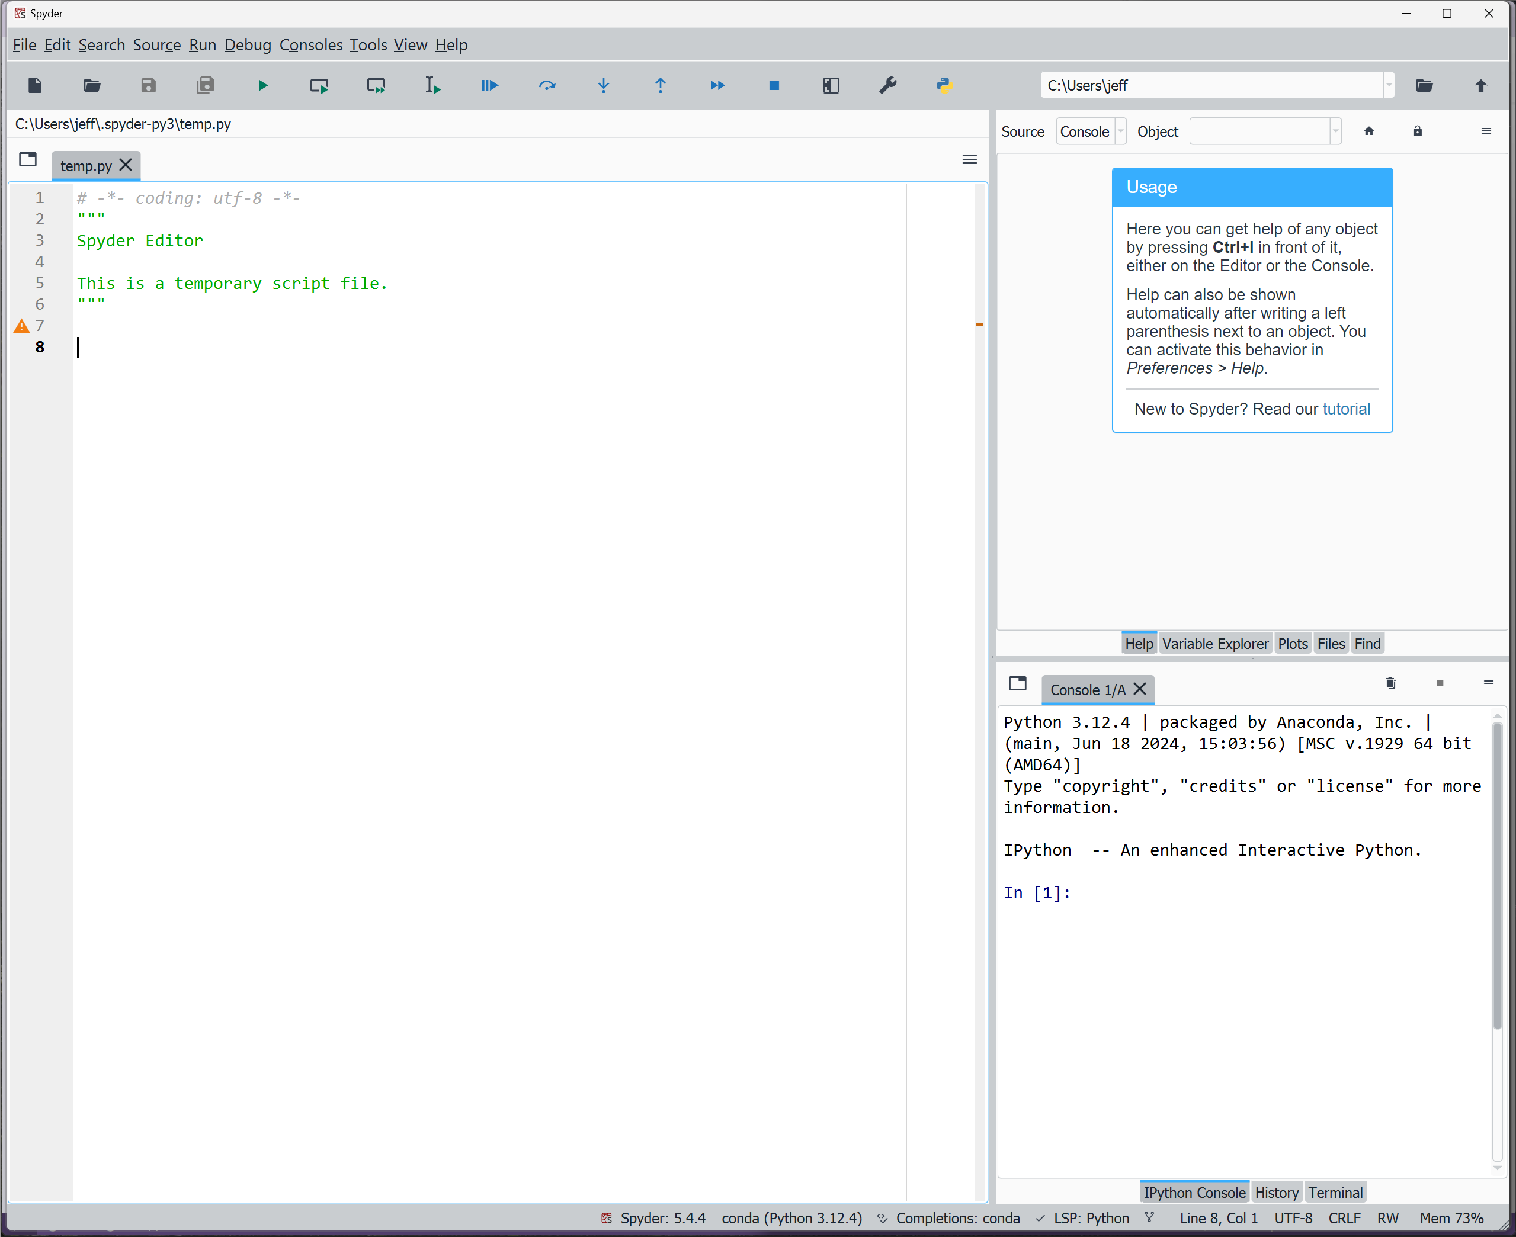Viewport: 1516px width, 1237px height.
Task: Click the Debug file icon
Action: (x=490, y=85)
